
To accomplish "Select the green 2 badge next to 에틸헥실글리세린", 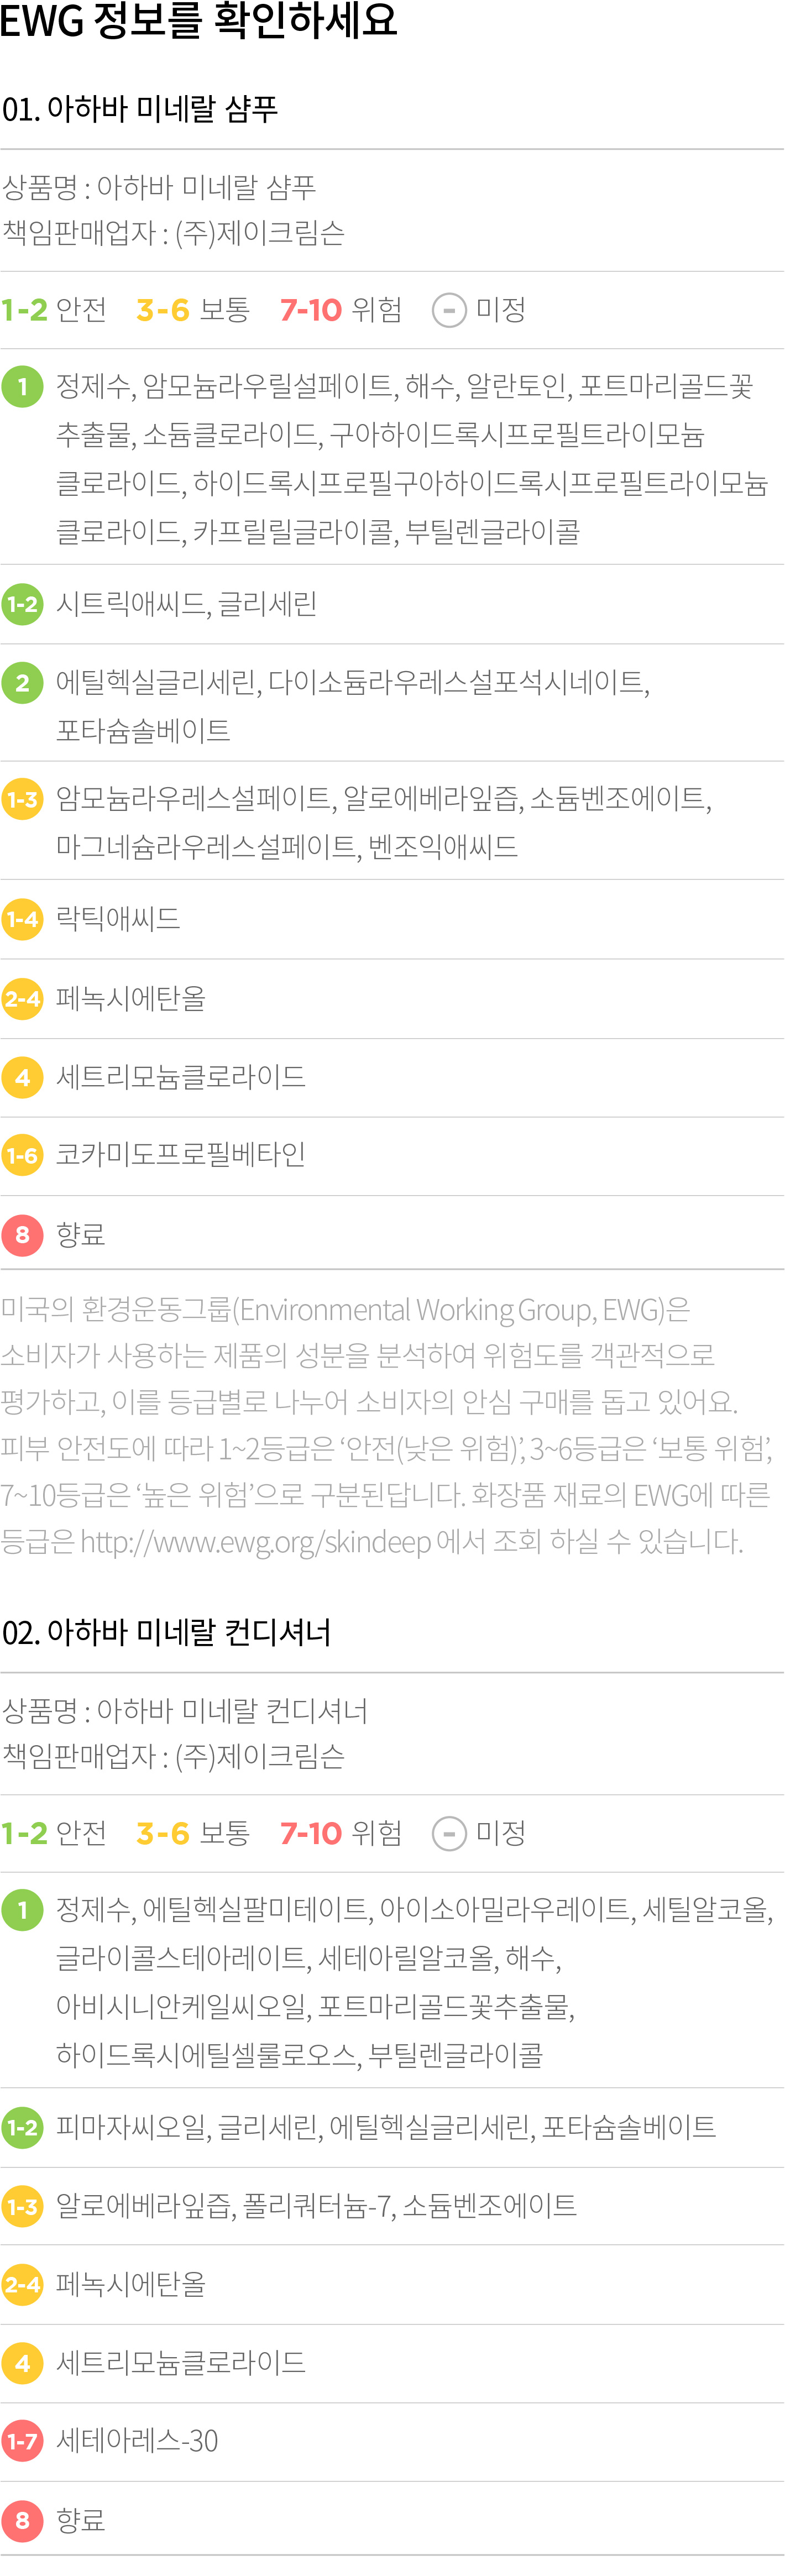I will (22, 683).
